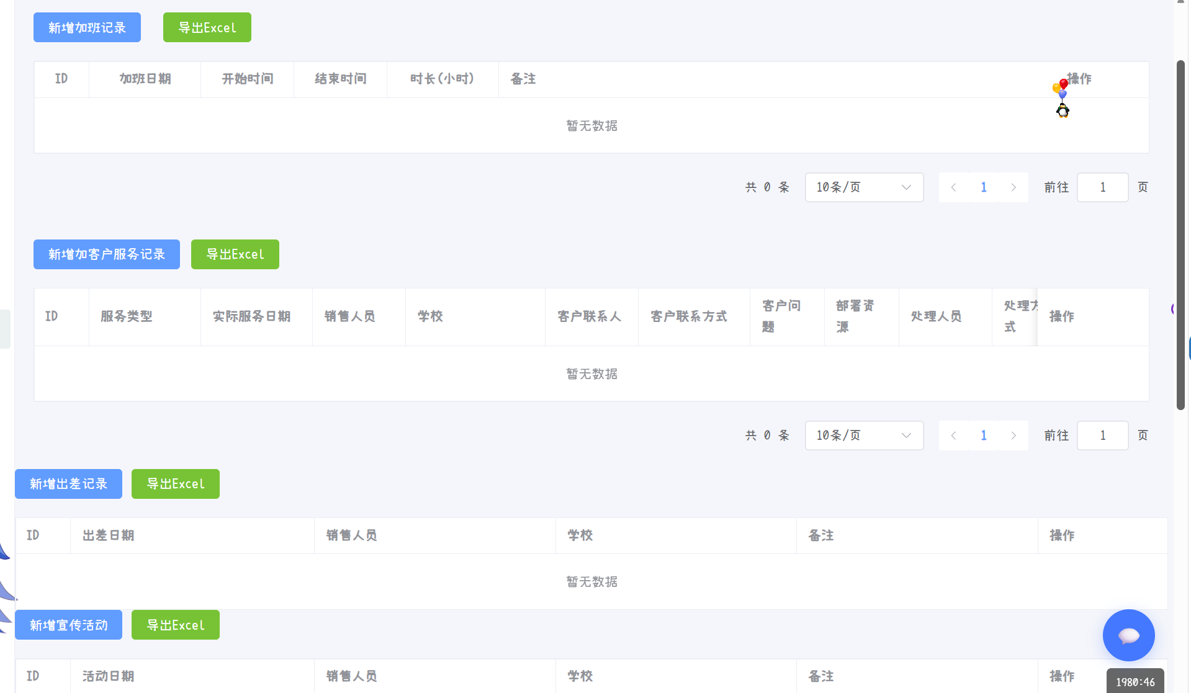Click 新增加班记录 button

click(87, 27)
